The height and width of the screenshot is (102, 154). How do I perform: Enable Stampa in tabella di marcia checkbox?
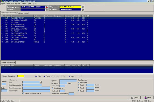23,93
